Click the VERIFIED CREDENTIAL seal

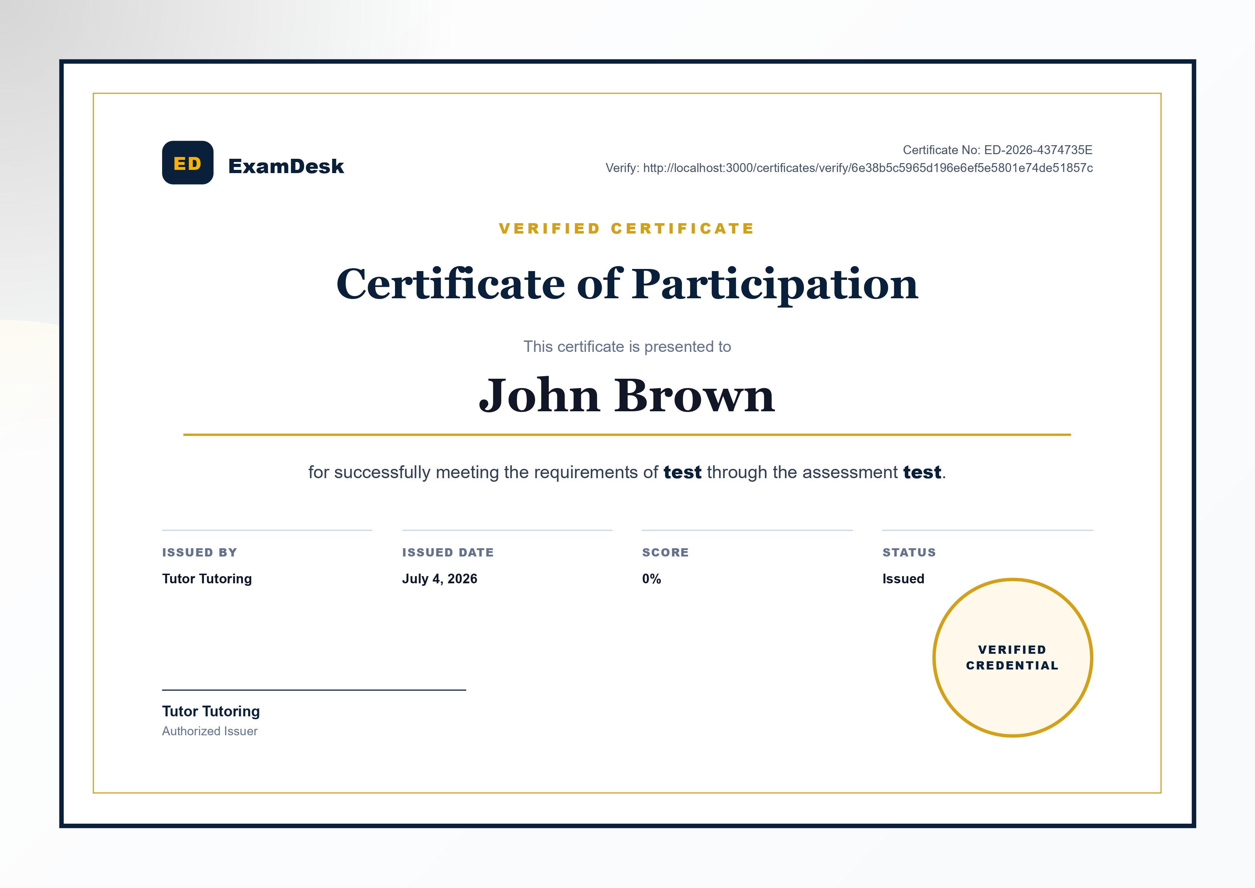pyautogui.click(x=1013, y=658)
